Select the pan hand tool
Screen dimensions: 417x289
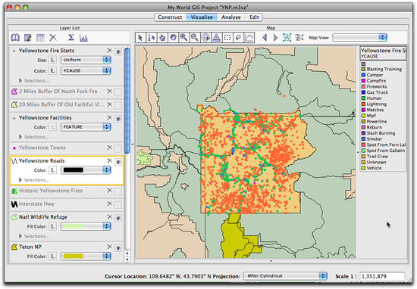[173, 37]
